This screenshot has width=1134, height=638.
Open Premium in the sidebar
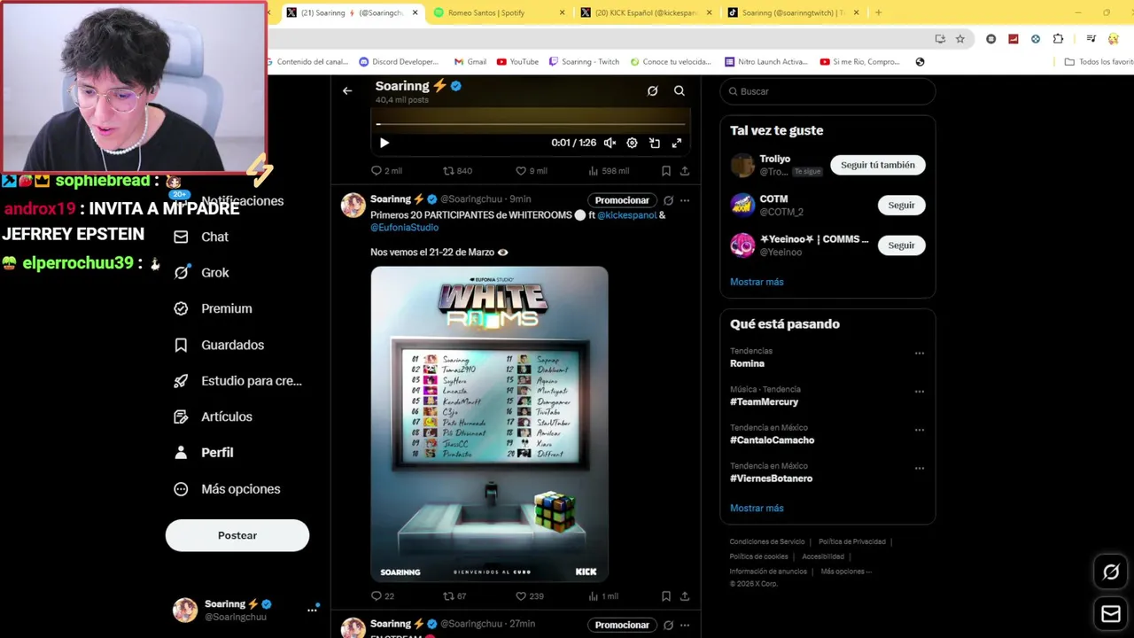(214, 308)
